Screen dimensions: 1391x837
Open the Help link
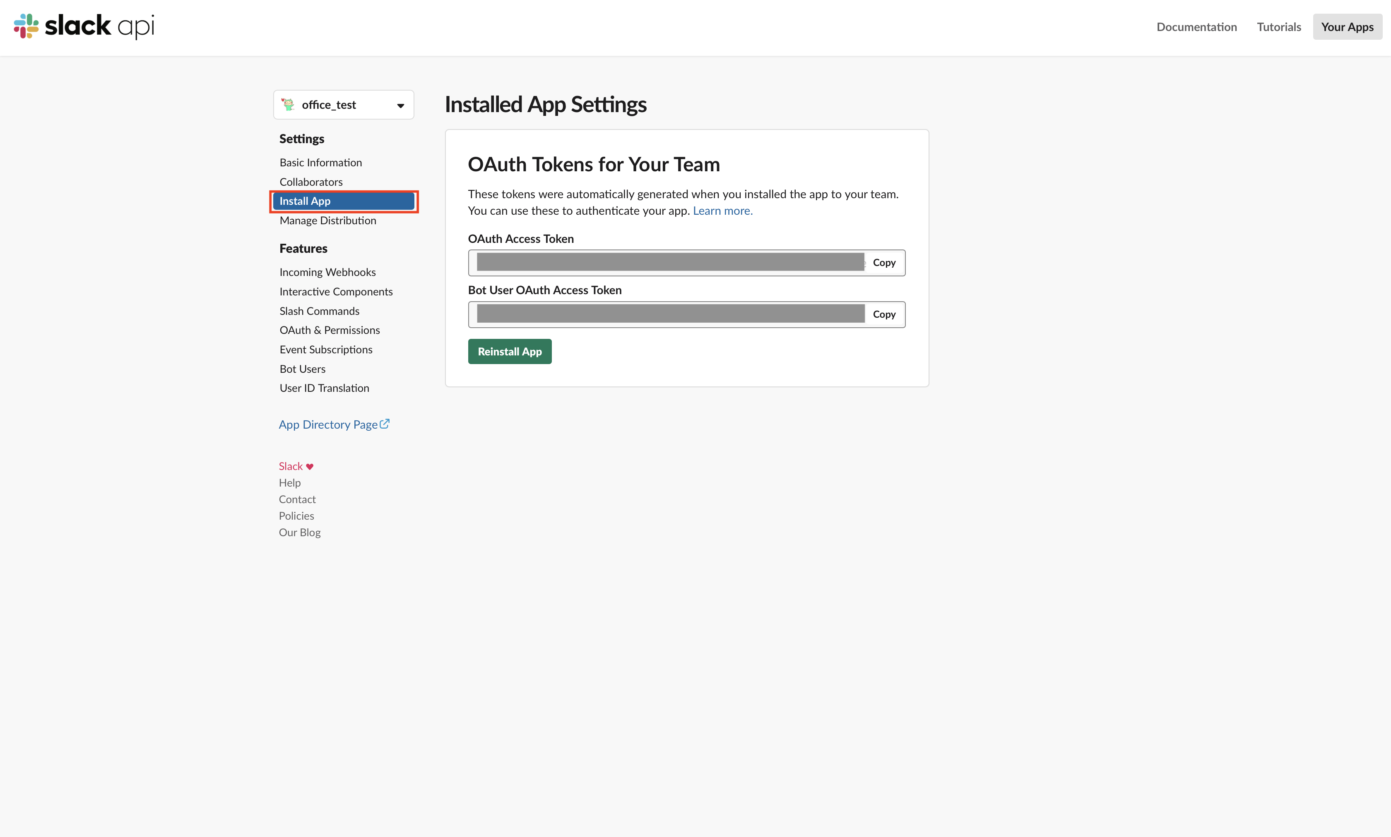tap(289, 483)
